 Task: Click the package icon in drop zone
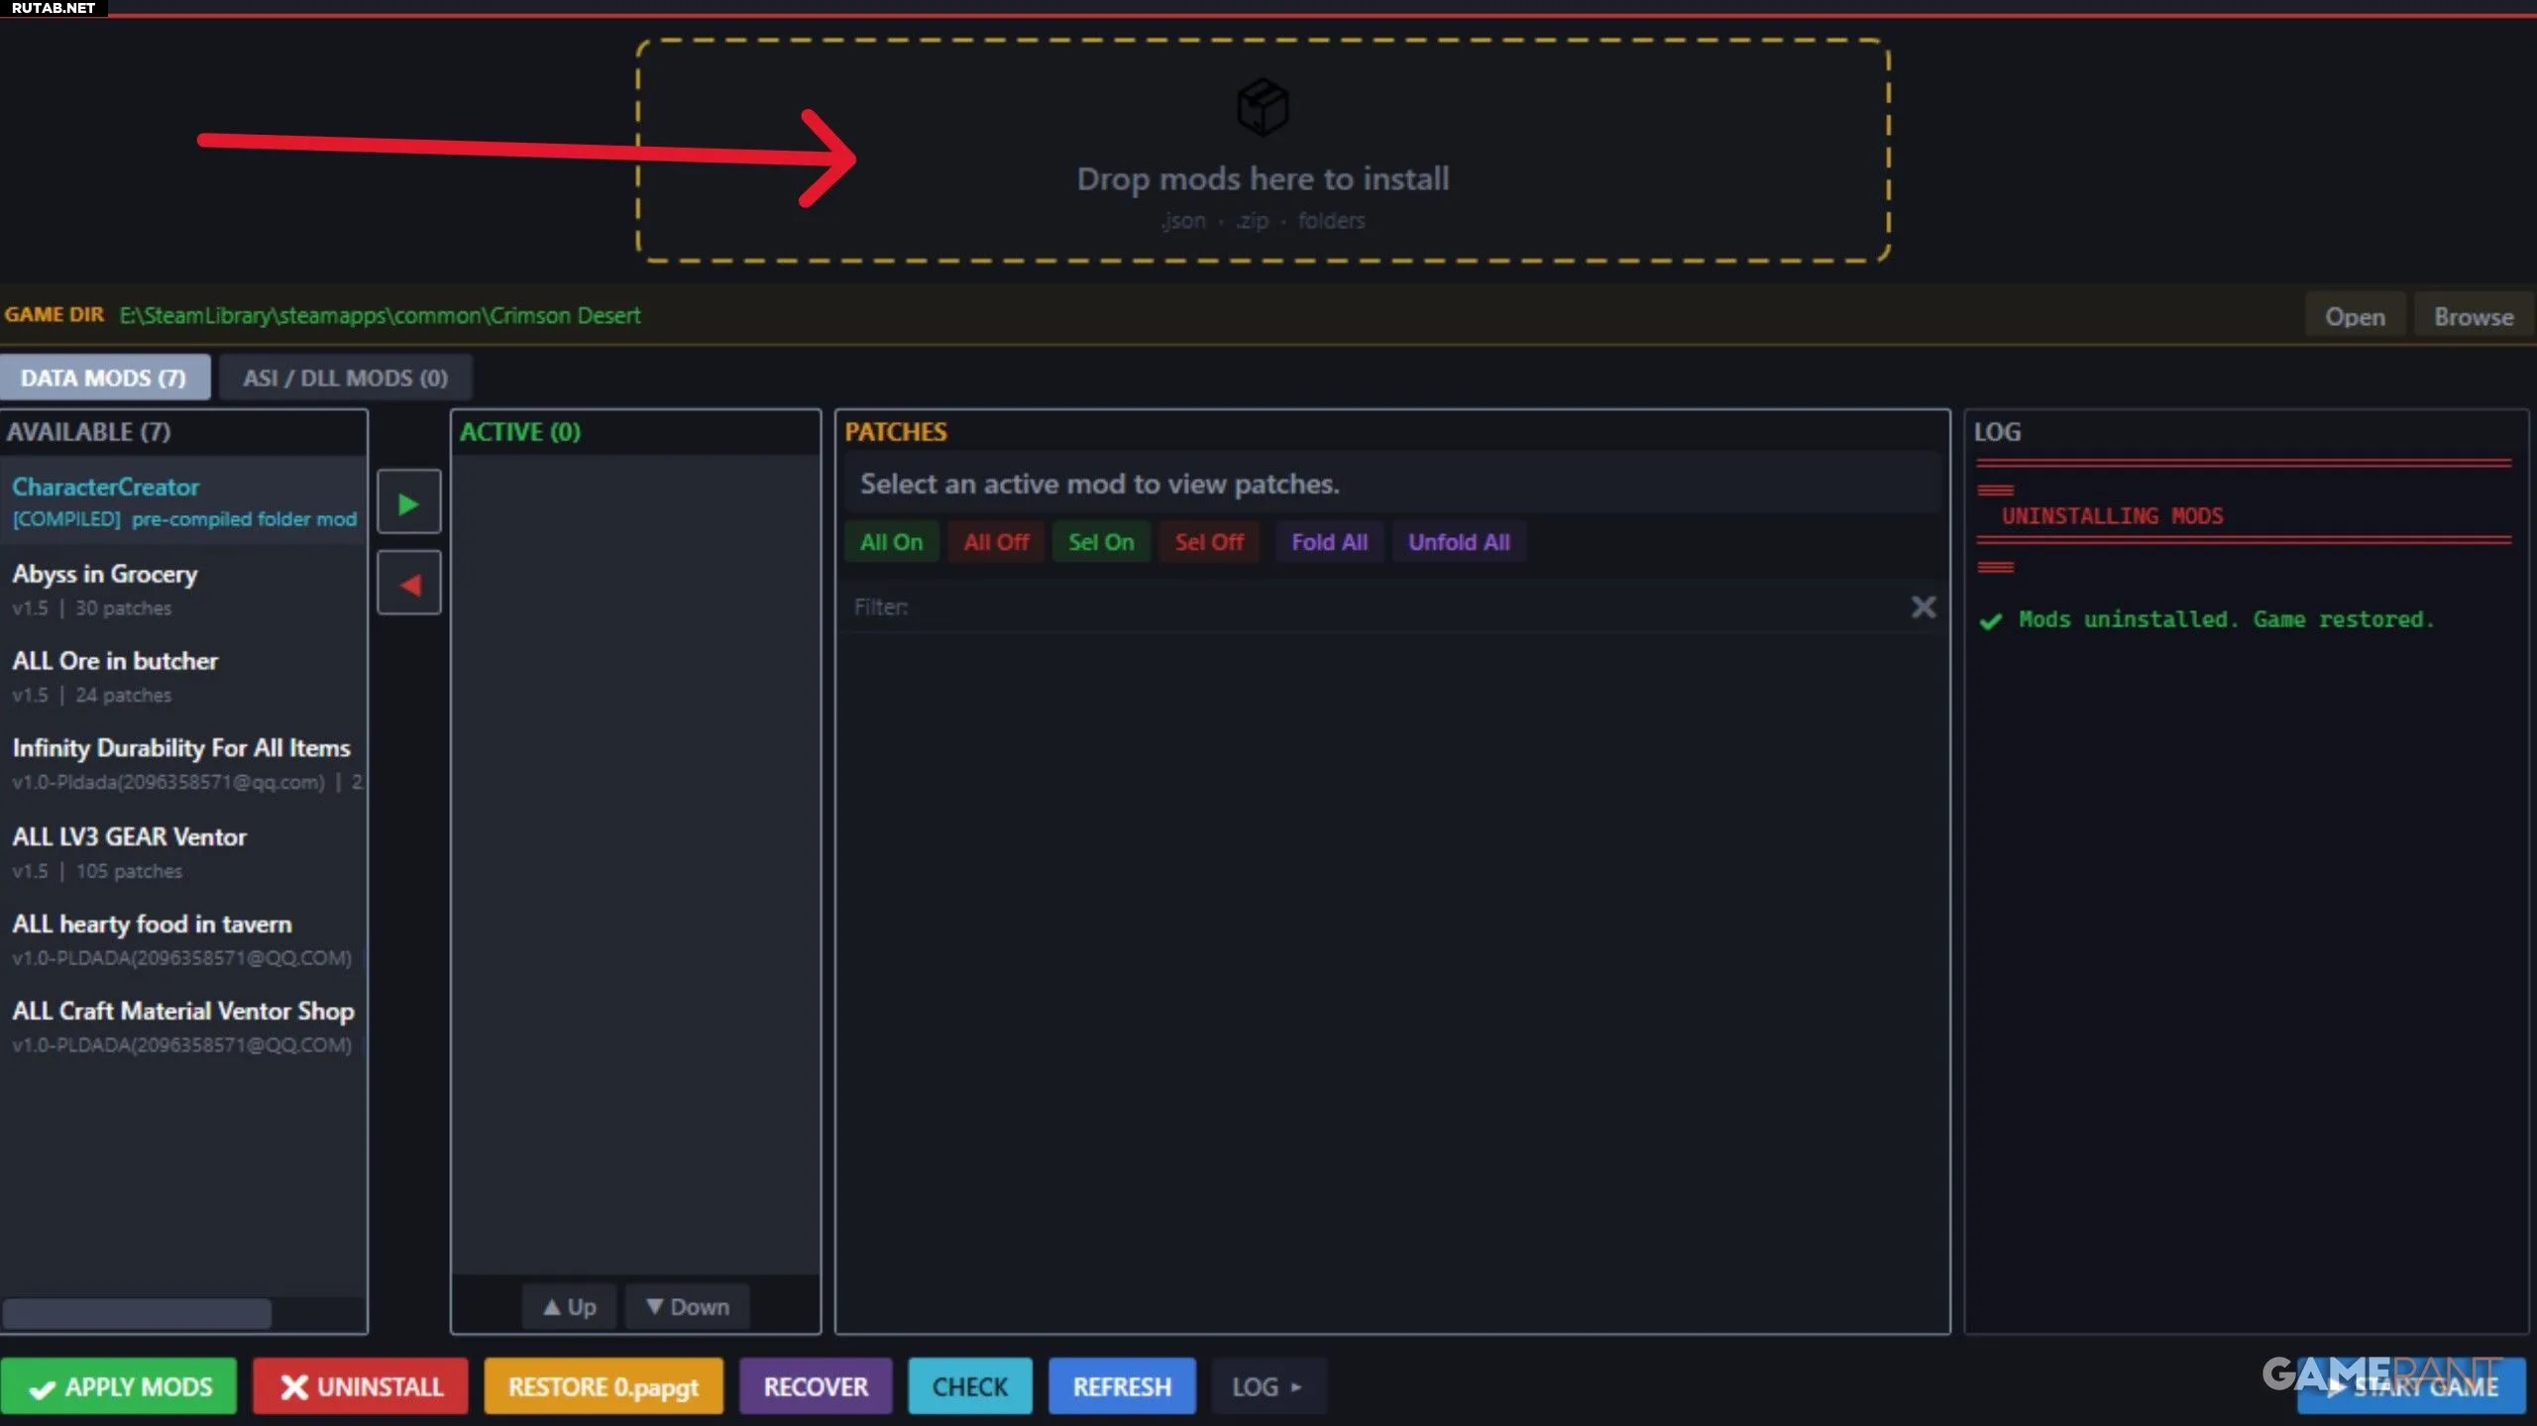click(x=1263, y=107)
